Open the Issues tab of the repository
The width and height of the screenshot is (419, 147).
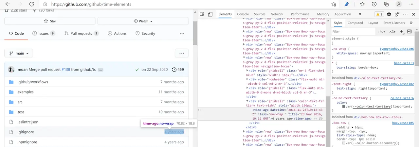[x=44, y=33]
